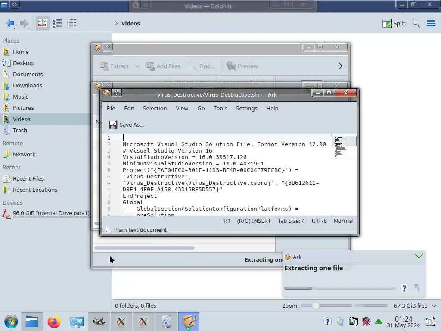Click the minimap in the text viewer
This screenshot has height=331, width=441.
point(344,147)
